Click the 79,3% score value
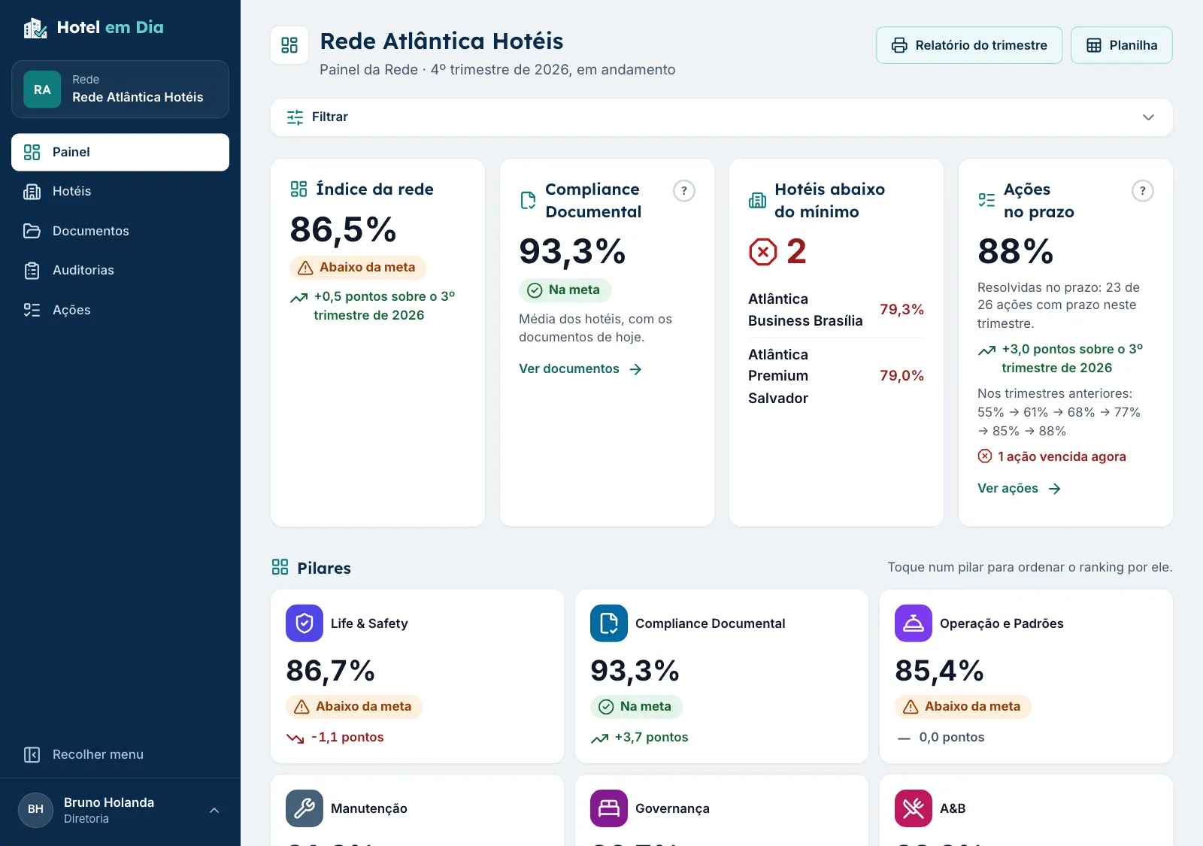The height and width of the screenshot is (846, 1203). (x=901, y=310)
